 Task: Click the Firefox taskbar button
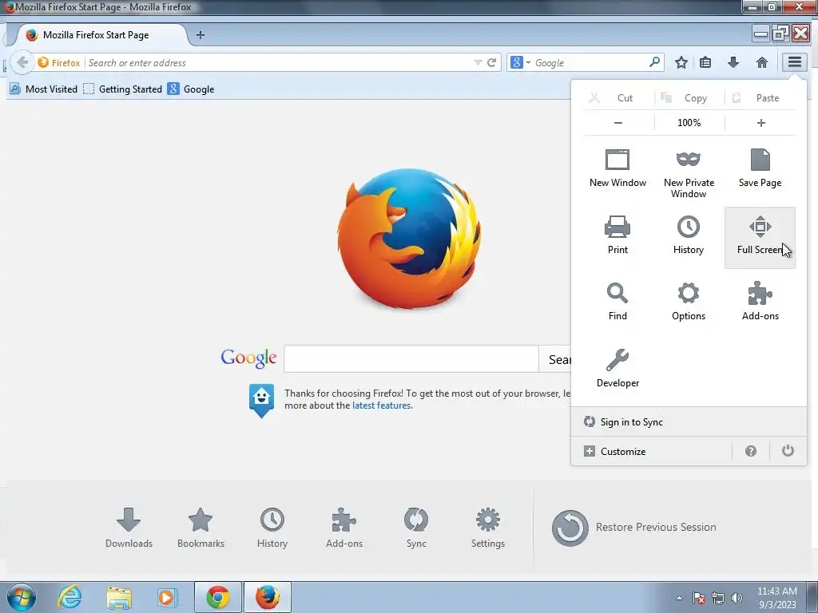click(267, 597)
